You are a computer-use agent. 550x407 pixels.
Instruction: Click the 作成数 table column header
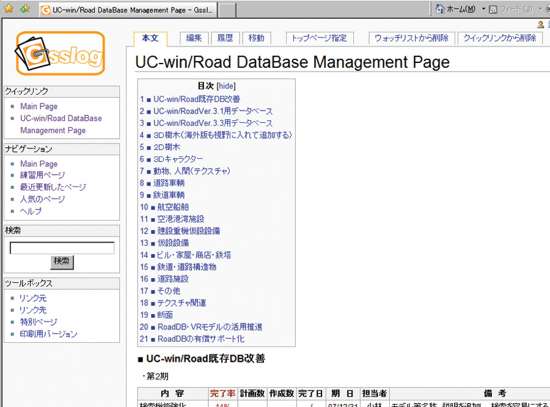(282, 394)
